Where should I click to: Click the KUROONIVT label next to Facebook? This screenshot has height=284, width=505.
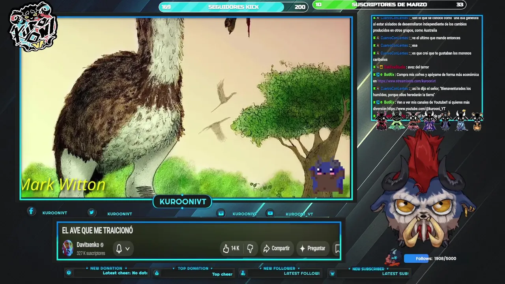tap(54, 213)
